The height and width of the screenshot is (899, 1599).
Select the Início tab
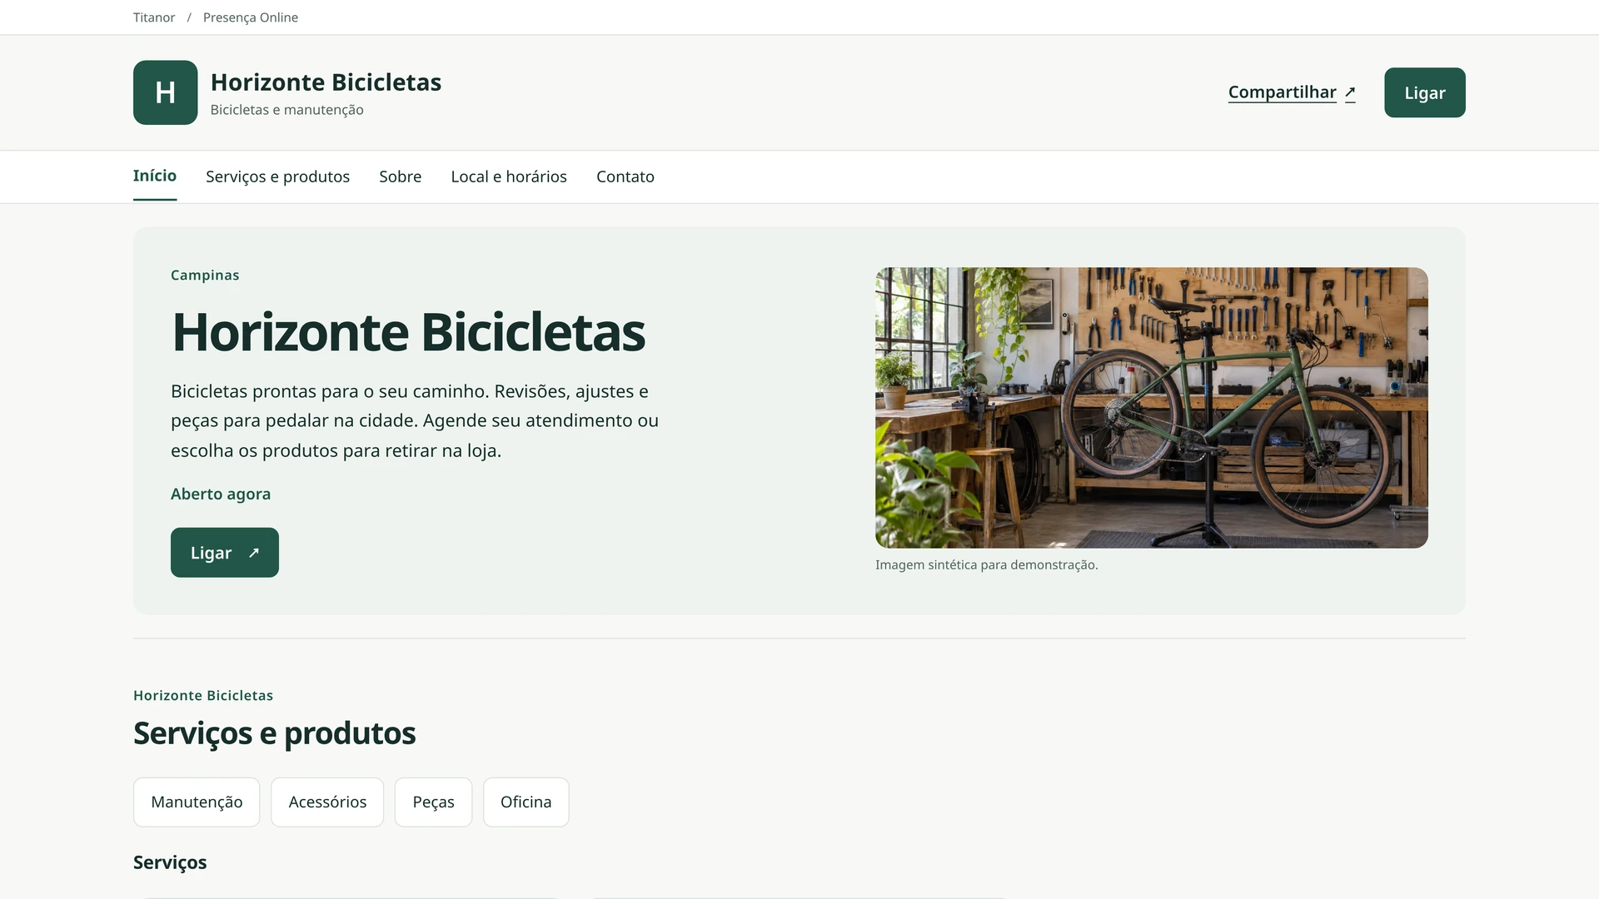[x=155, y=176]
